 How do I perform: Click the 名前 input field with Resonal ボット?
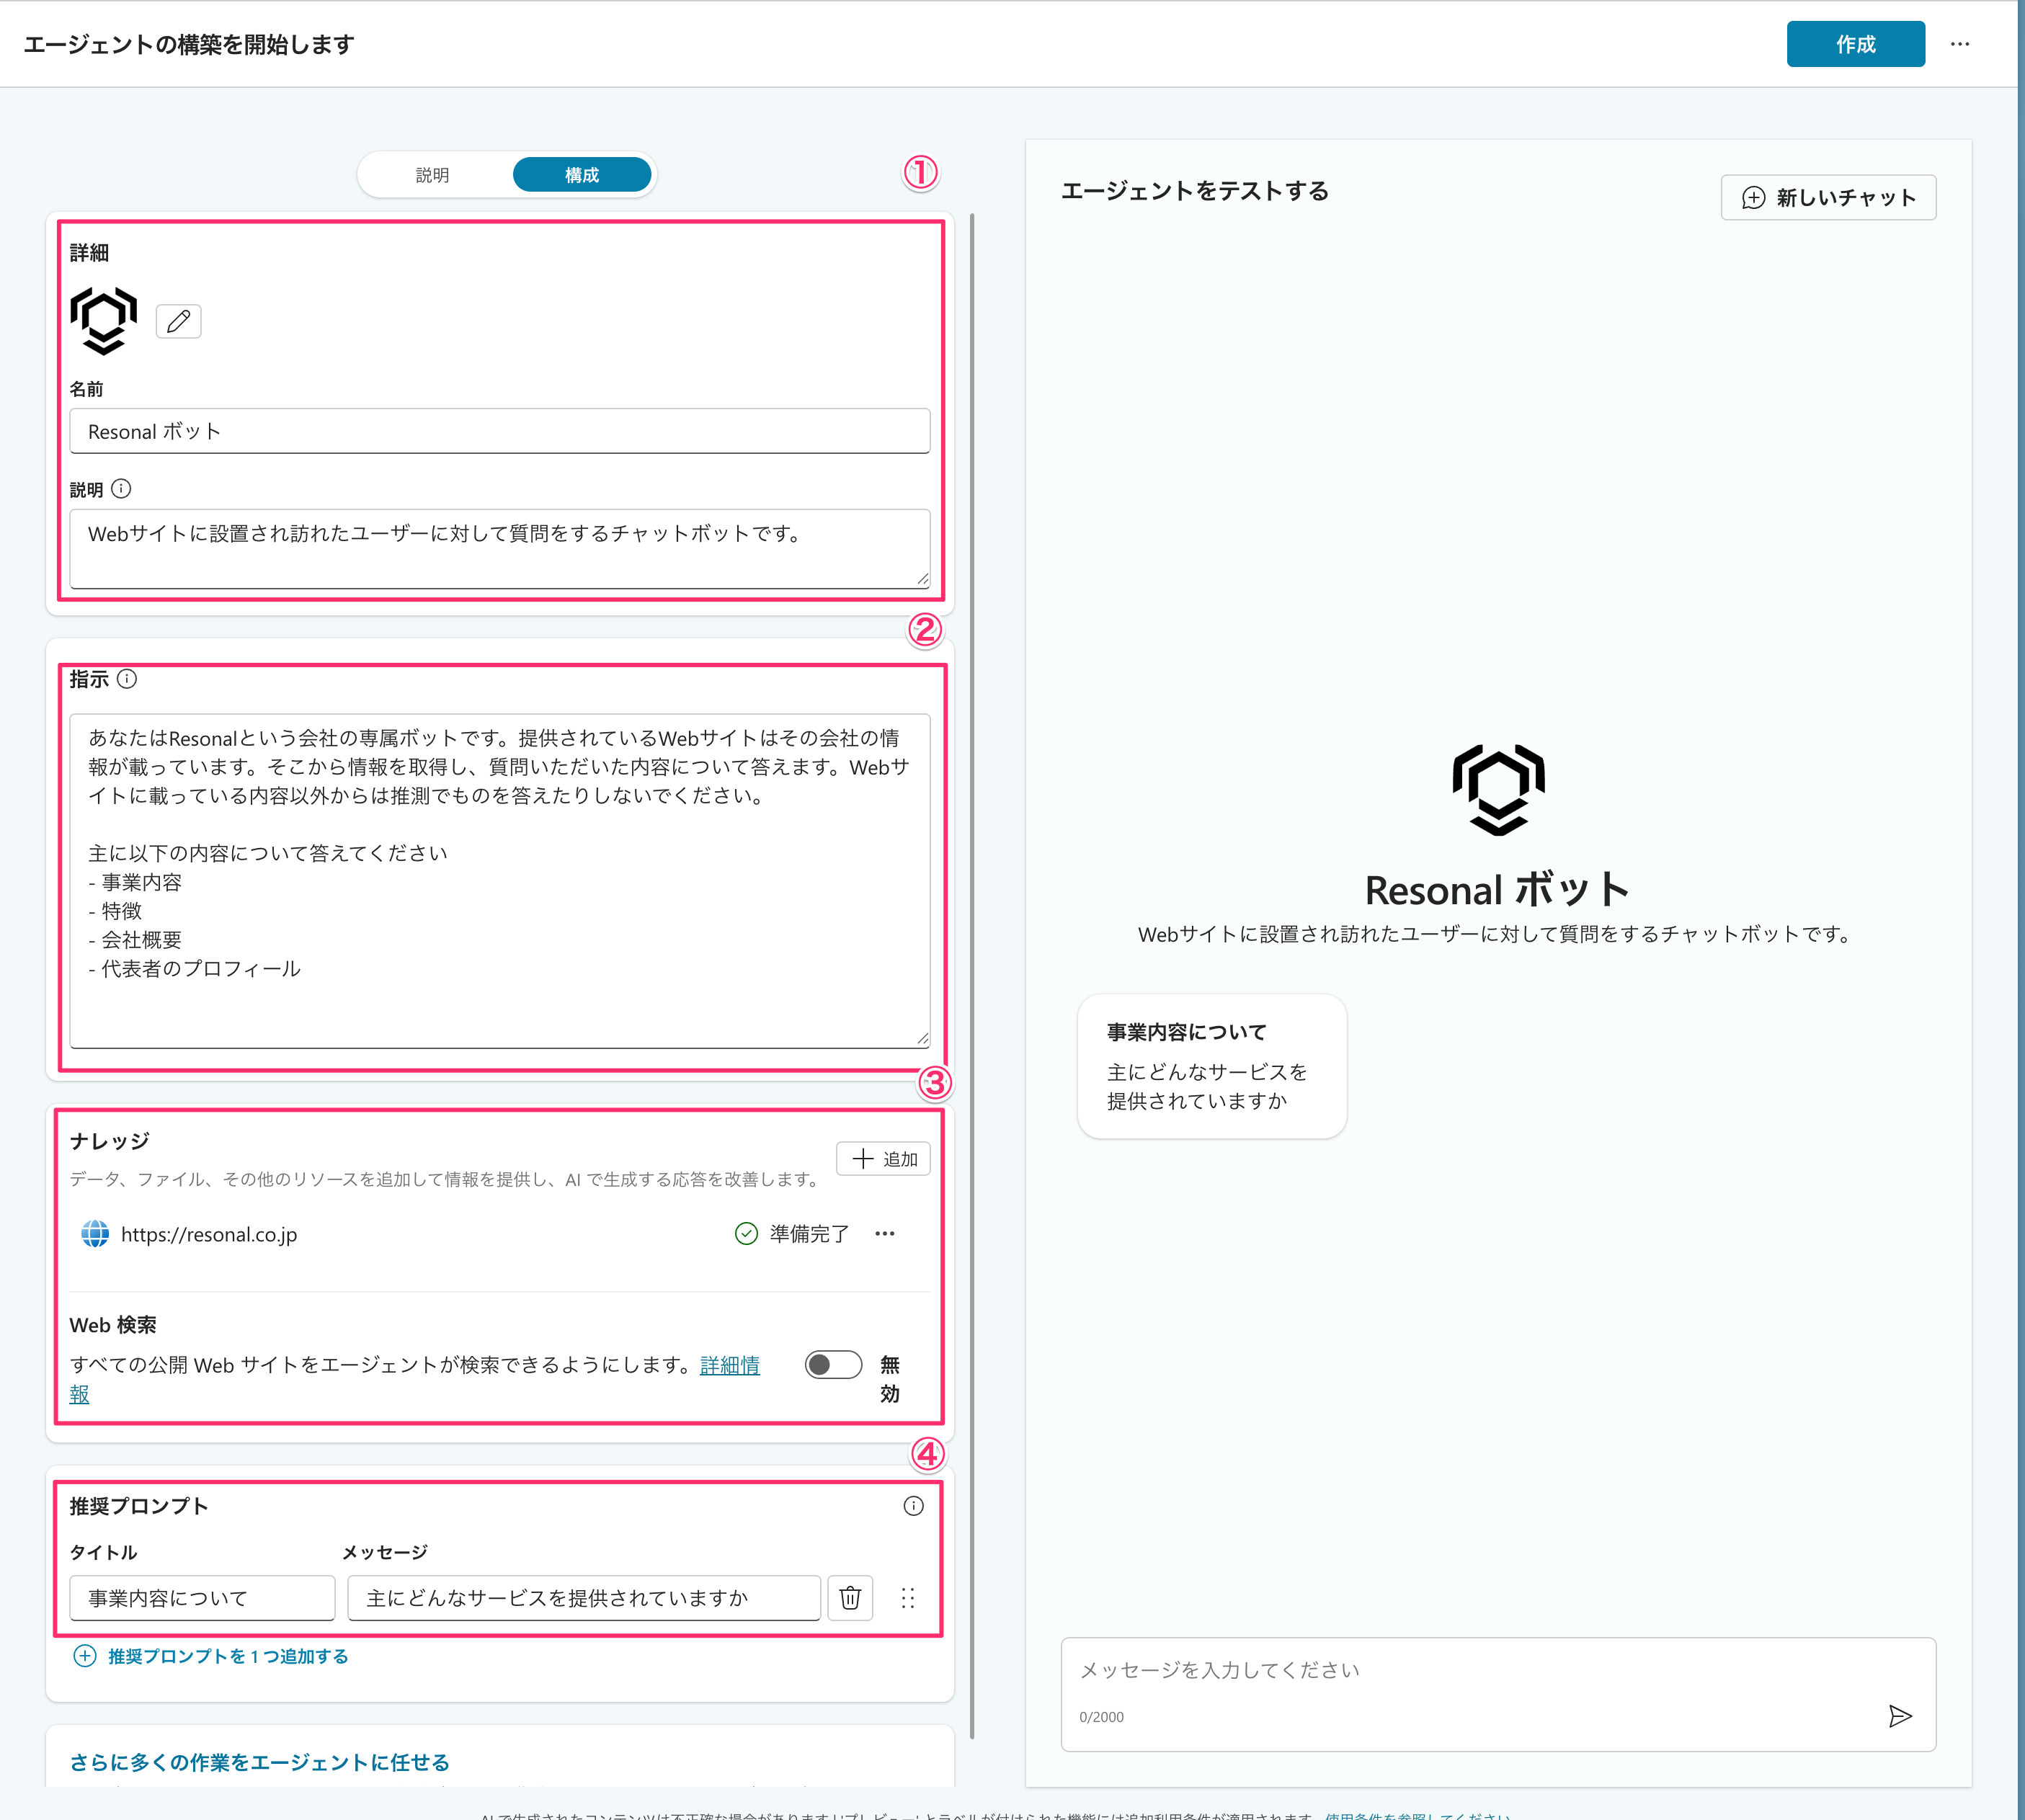499,431
